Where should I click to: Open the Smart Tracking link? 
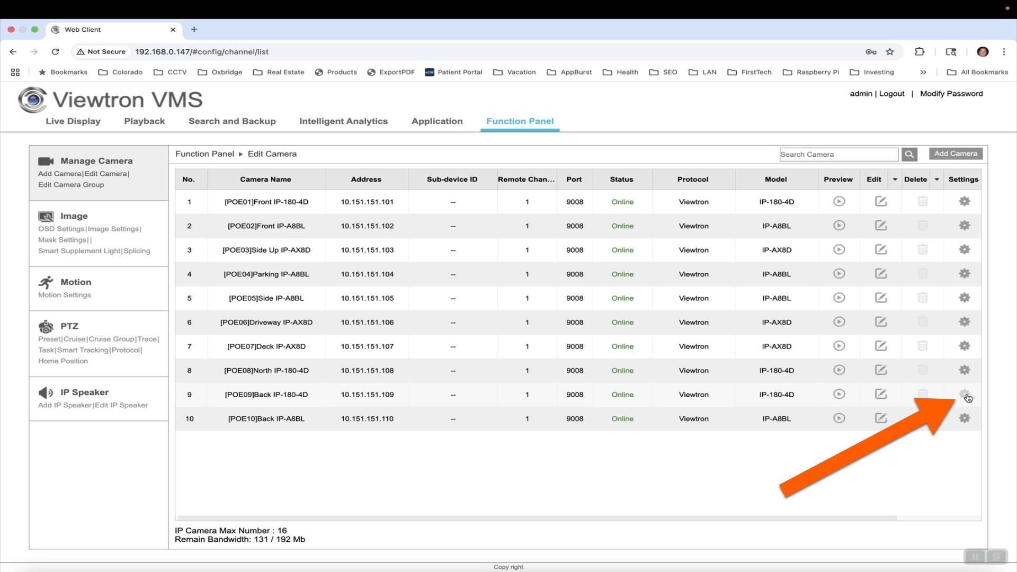click(x=83, y=350)
